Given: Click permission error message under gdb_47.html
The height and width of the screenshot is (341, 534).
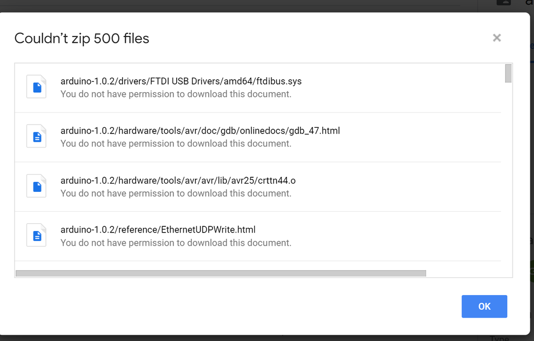Looking at the screenshot, I should [x=176, y=144].
